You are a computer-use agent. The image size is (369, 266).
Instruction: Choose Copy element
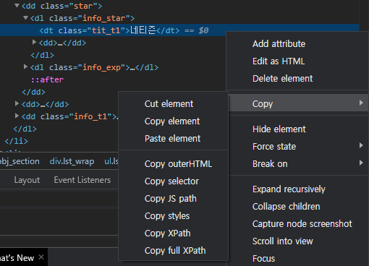click(x=172, y=121)
